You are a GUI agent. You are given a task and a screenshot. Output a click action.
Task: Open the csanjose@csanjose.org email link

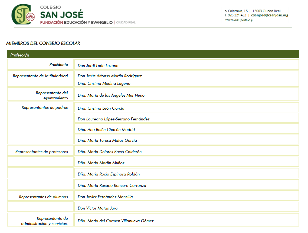click(x=270, y=15)
